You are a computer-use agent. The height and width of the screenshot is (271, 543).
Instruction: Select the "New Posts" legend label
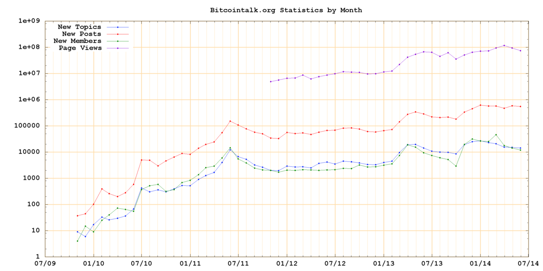pos(82,34)
